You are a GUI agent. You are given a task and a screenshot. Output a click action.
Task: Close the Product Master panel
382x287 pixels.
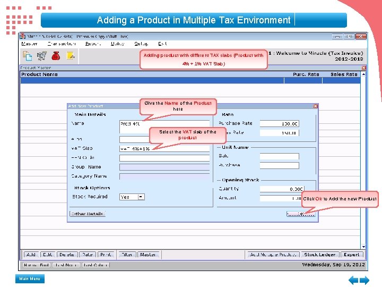point(363,67)
